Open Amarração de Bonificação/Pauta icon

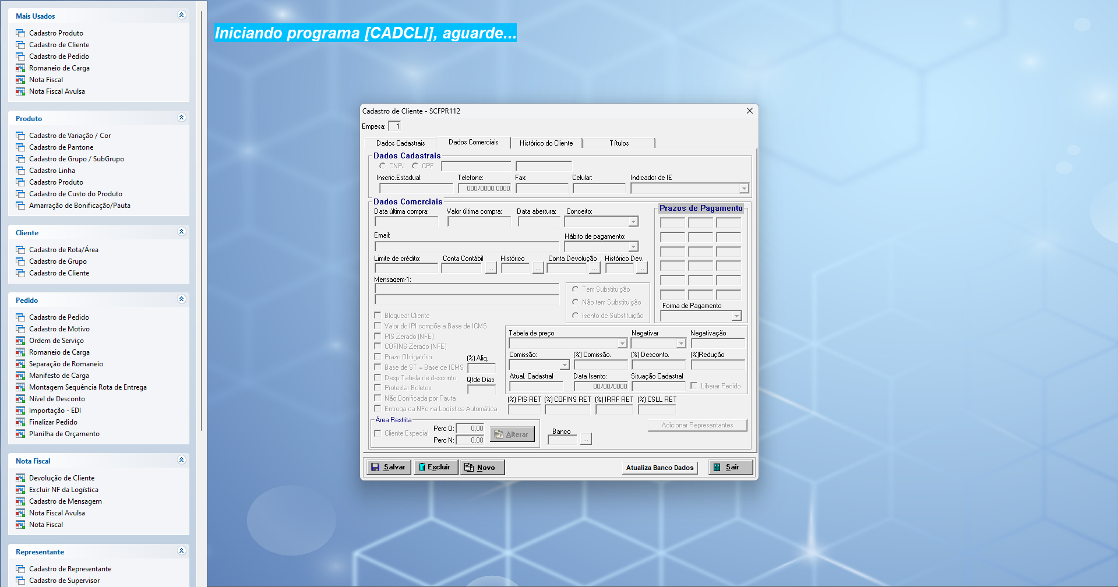(x=20, y=206)
